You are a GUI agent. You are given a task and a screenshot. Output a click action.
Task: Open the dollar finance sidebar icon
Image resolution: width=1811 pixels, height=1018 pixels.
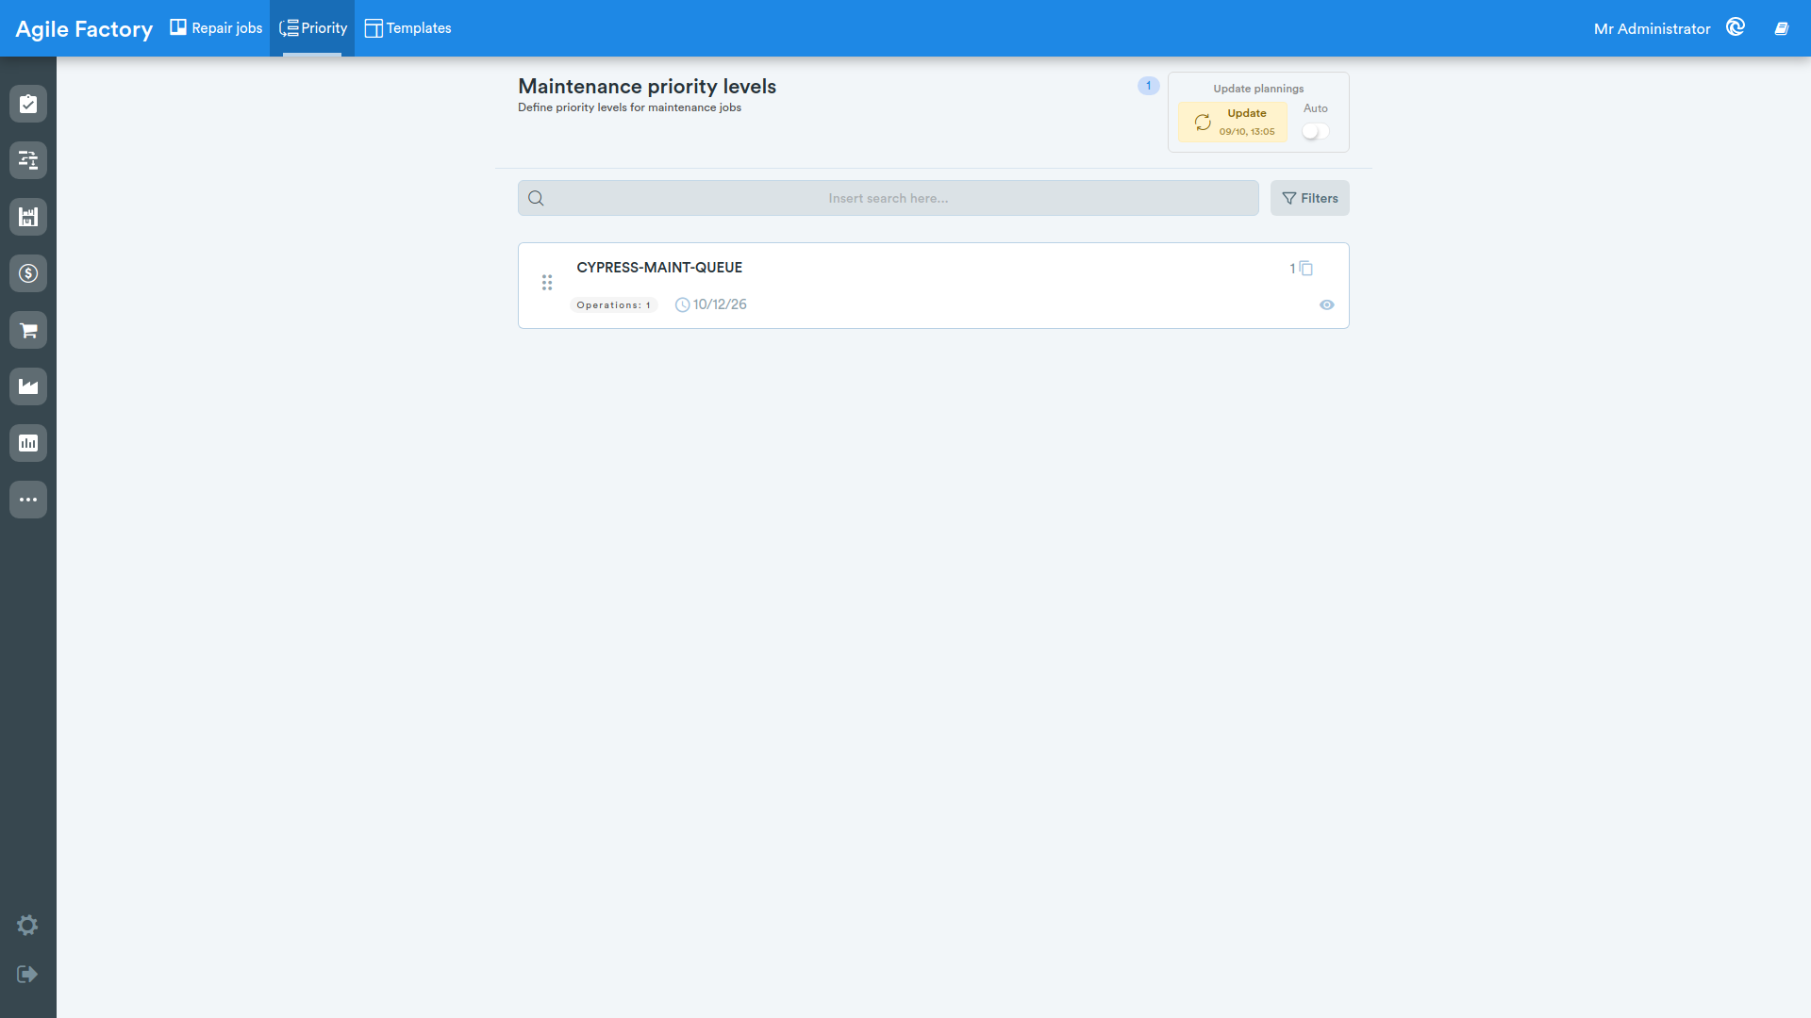[x=28, y=273]
